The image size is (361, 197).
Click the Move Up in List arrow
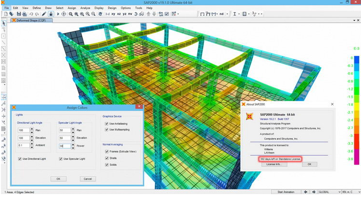point(149,14)
